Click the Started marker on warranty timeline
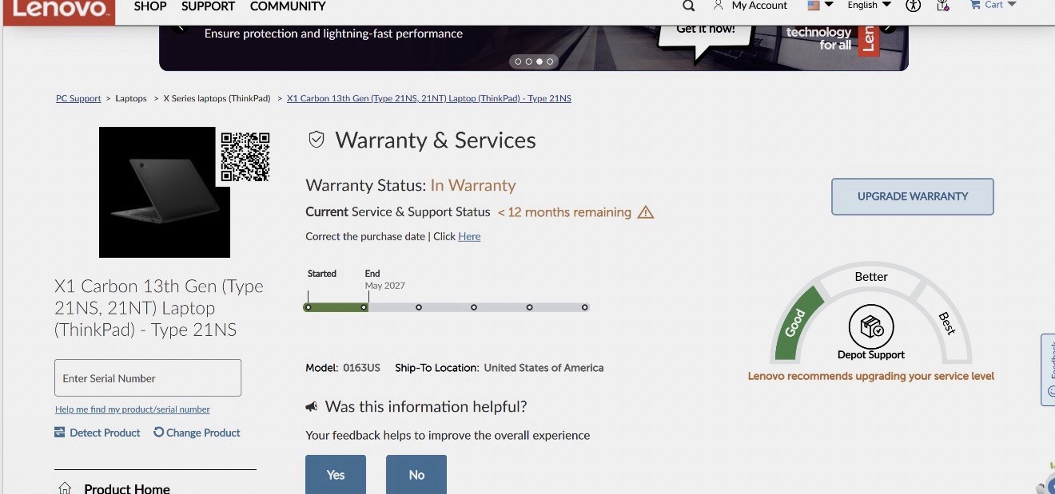1055x494 pixels. [308, 306]
